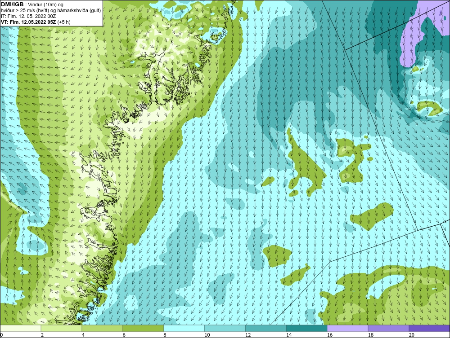450x338 pixels.
Task: Click the 14–16 m/s dark teal legend swatch
Action: point(307,328)
